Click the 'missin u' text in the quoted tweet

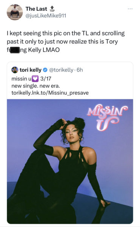[22, 79]
